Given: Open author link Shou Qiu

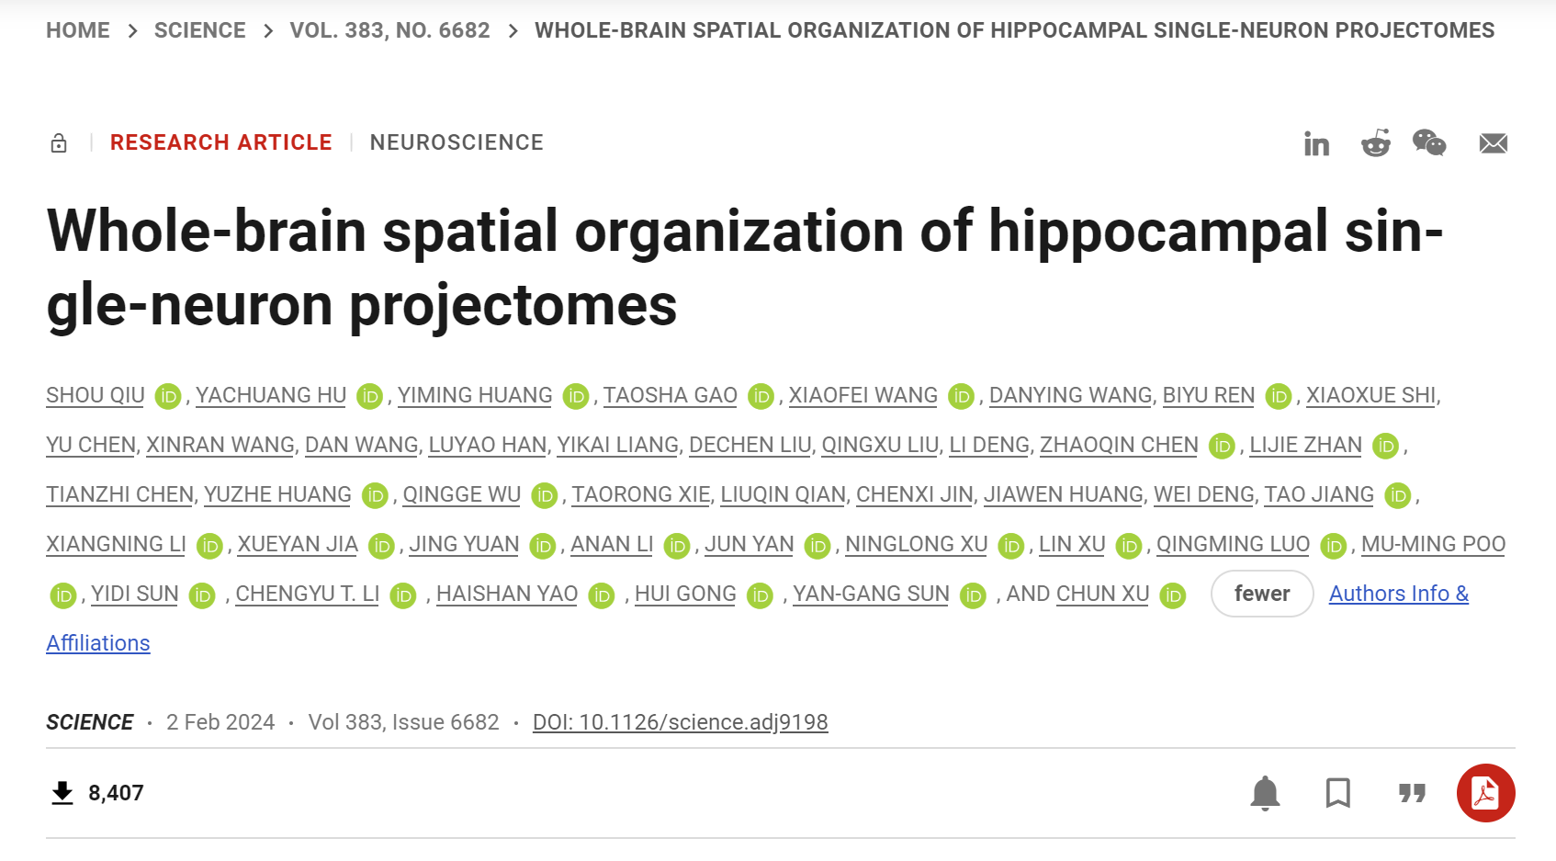Looking at the screenshot, I should click(x=96, y=395).
